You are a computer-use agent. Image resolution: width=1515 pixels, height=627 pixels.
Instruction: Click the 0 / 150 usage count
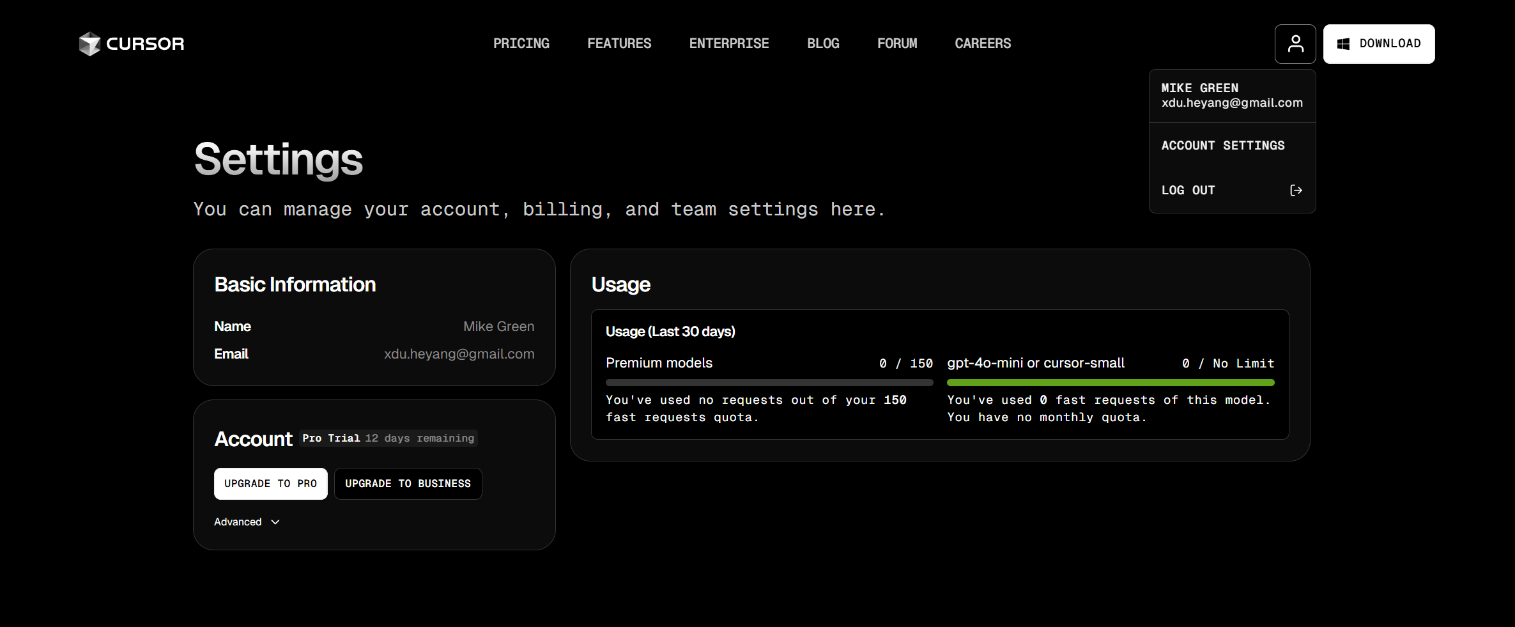905,364
